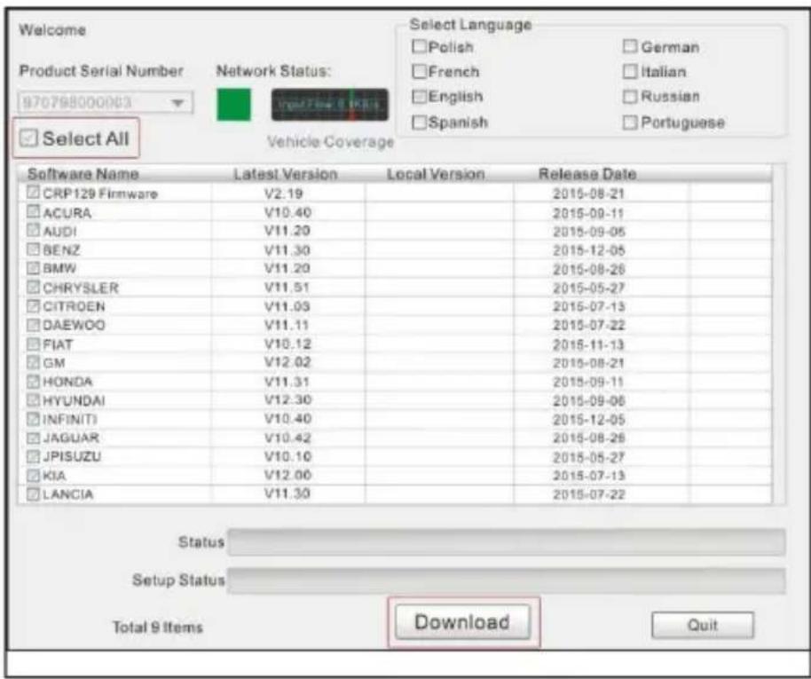Image resolution: width=811 pixels, height=679 pixels.
Task: Toggle the CRP129 Firmware row checkbox
Action: tap(33, 193)
